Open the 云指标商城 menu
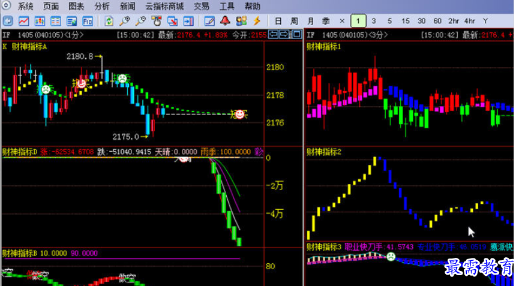The image size is (519, 286). click(x=164, y=6)
